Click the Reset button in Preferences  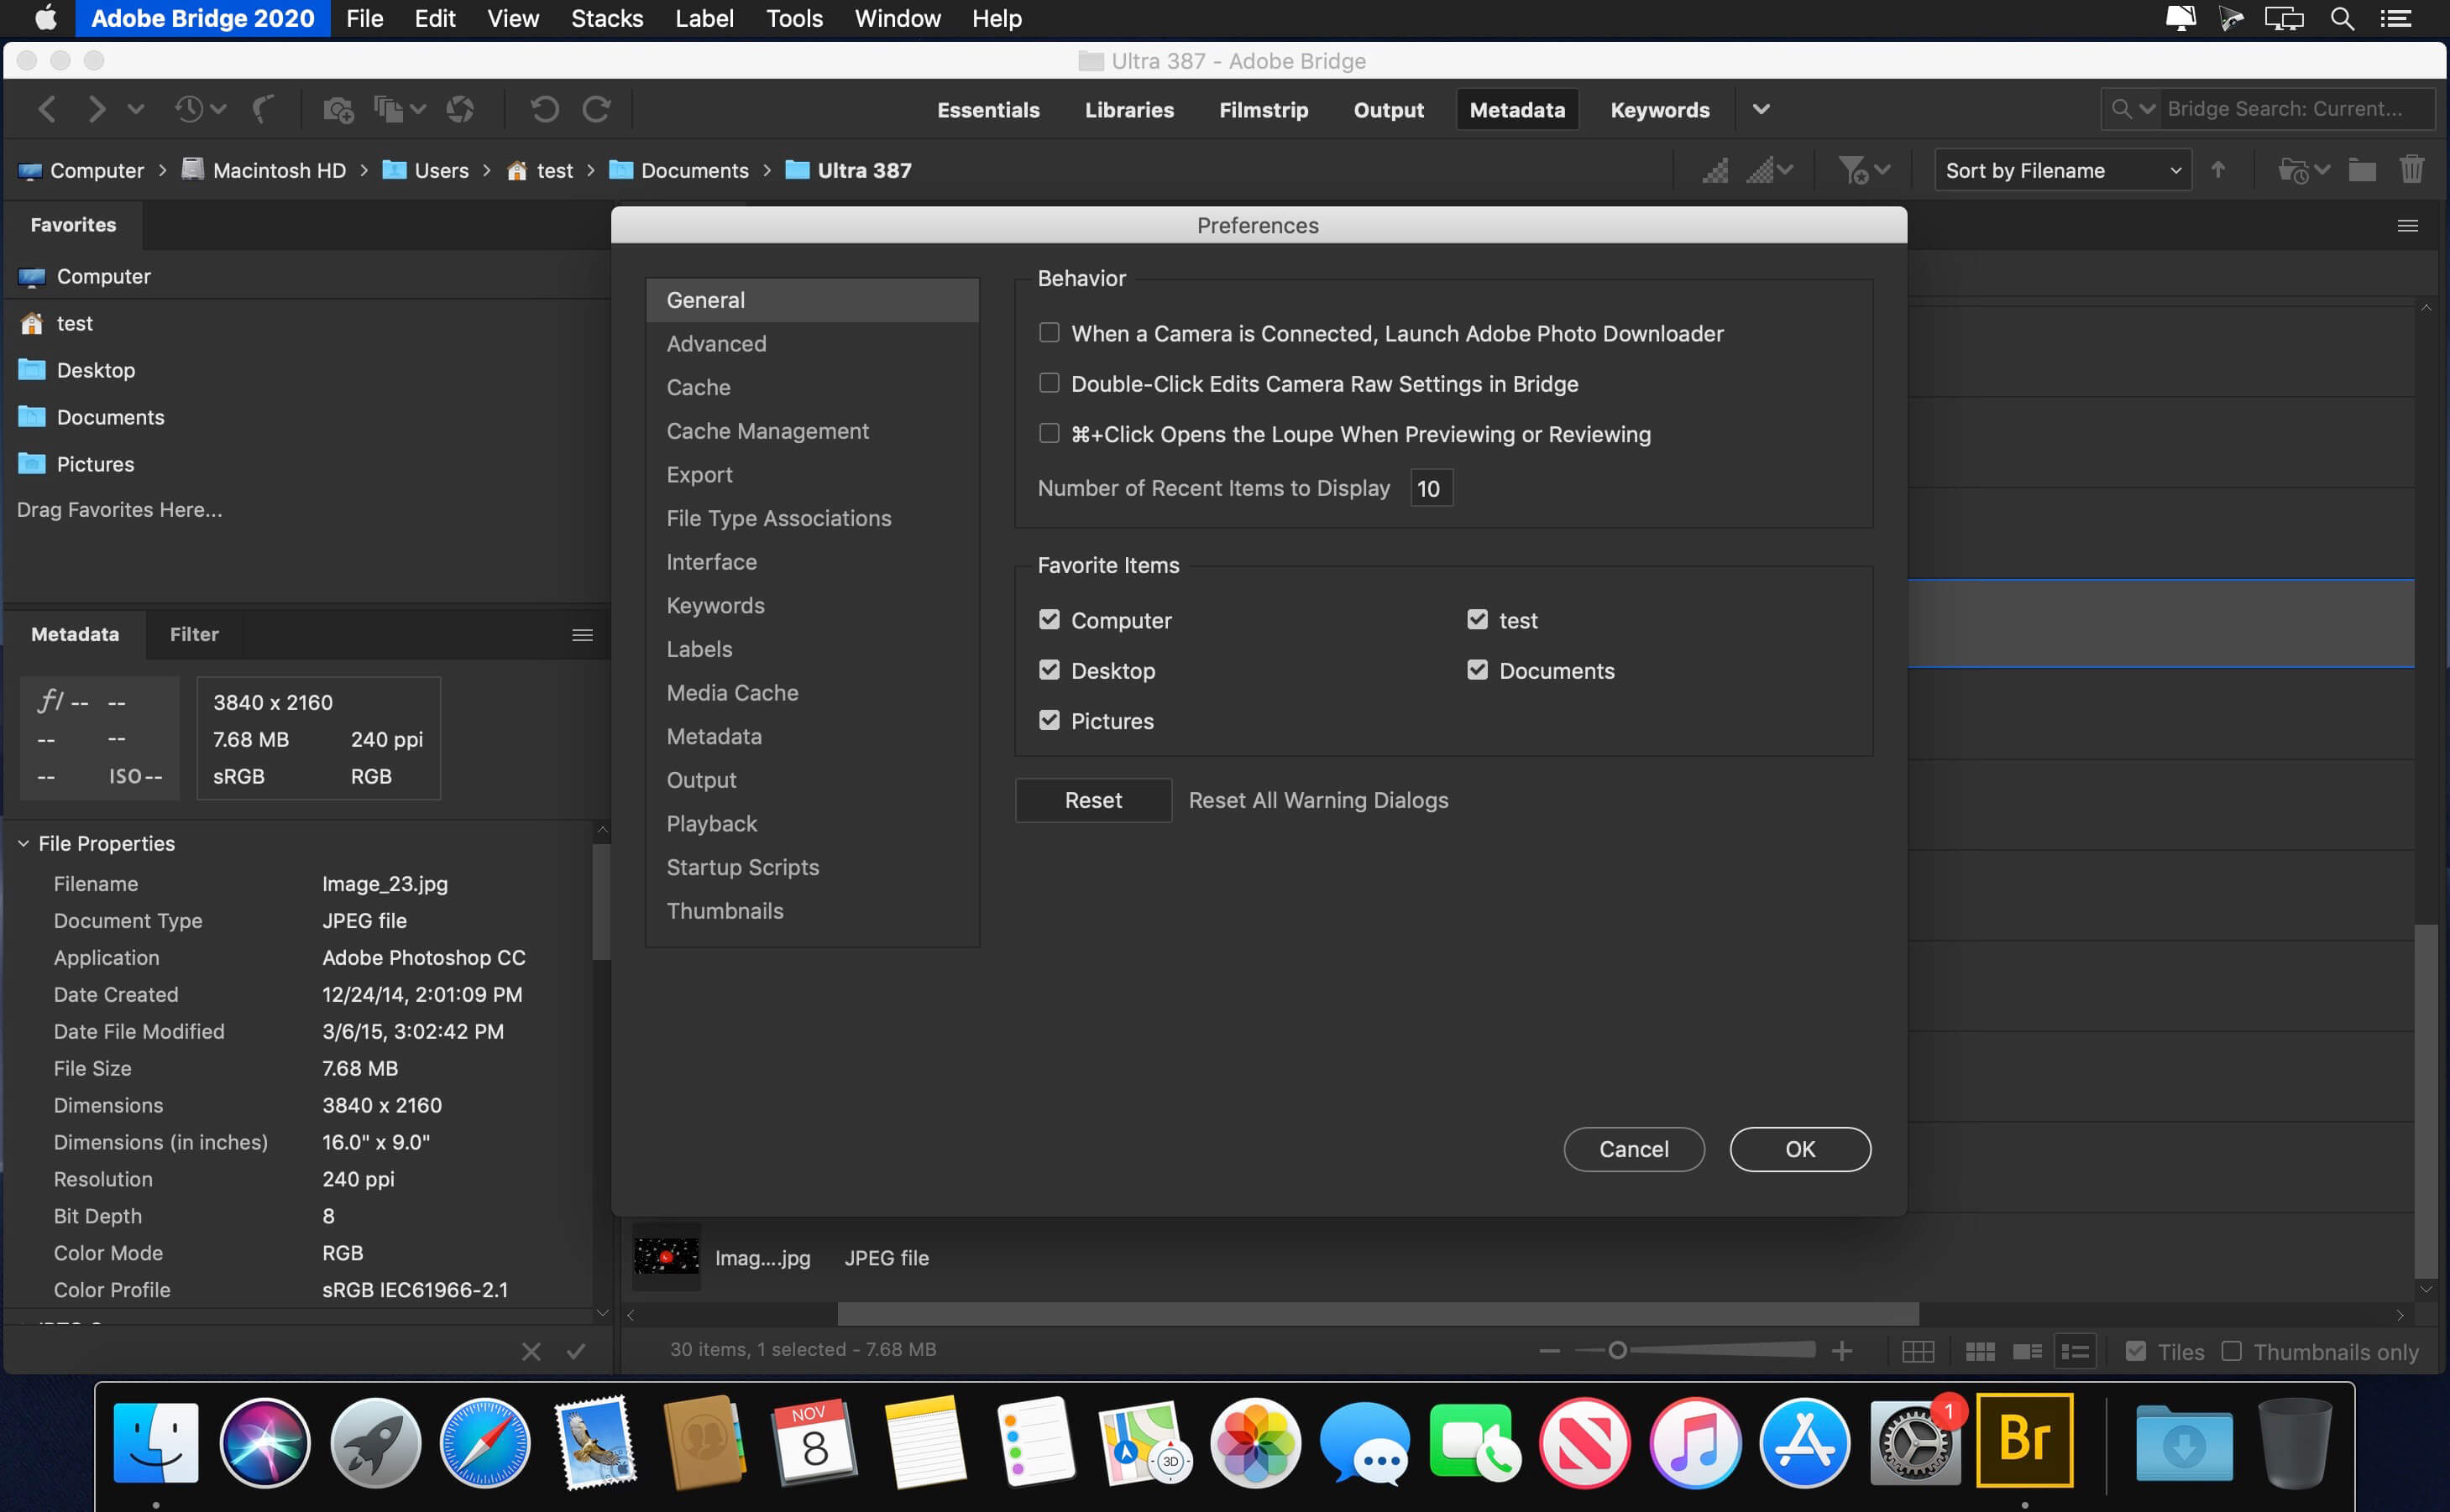tap(1092, 799)
